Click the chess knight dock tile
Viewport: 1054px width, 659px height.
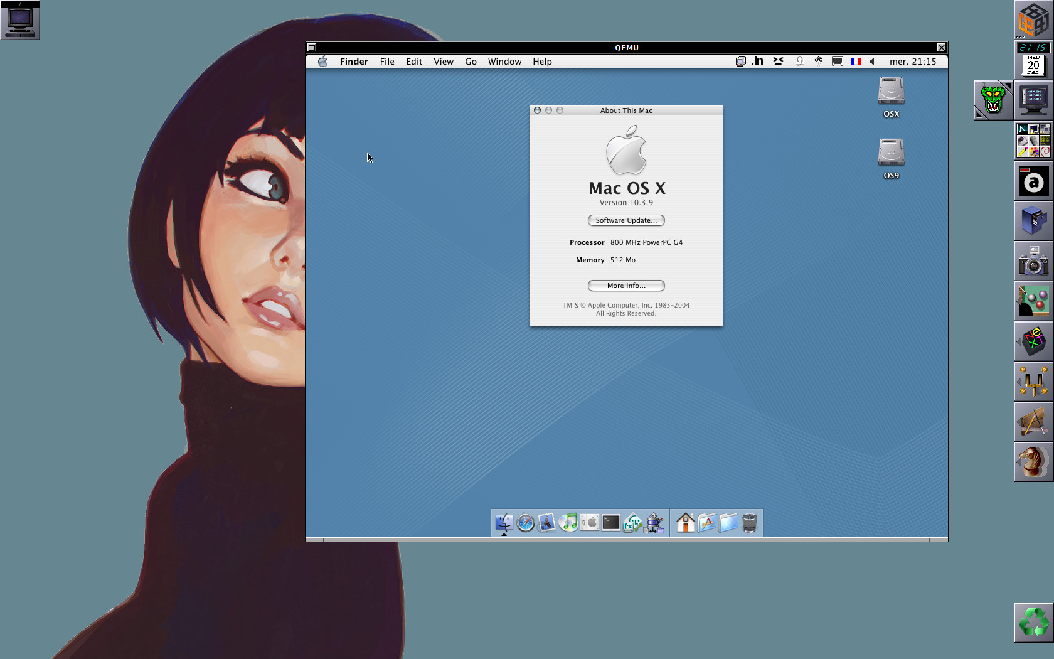click(x=1033, y=462)
